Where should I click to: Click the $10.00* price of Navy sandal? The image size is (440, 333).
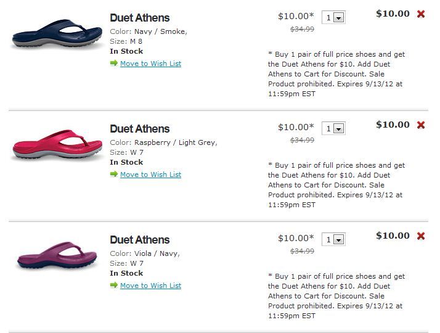(x=296, y=17)
